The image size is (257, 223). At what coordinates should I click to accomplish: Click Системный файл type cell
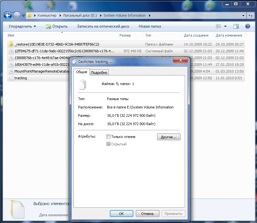(159, 51)
